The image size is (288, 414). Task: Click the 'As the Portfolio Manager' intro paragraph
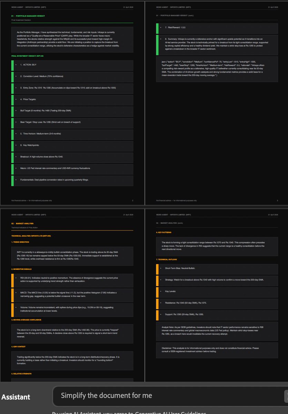(x=72, y=39)
